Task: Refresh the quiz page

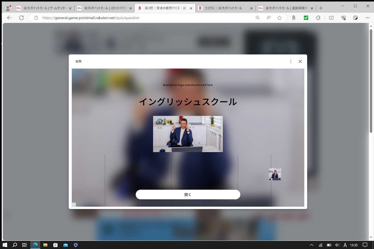Action: point(21,18)
